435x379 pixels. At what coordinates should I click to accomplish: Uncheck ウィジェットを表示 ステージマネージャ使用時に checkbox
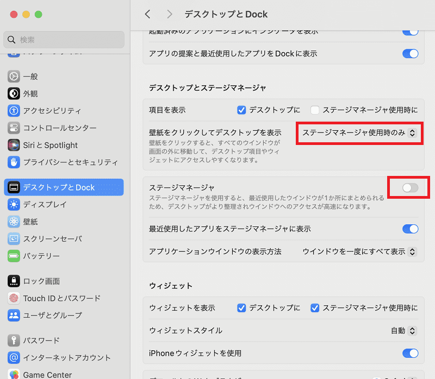click(315, 308)
